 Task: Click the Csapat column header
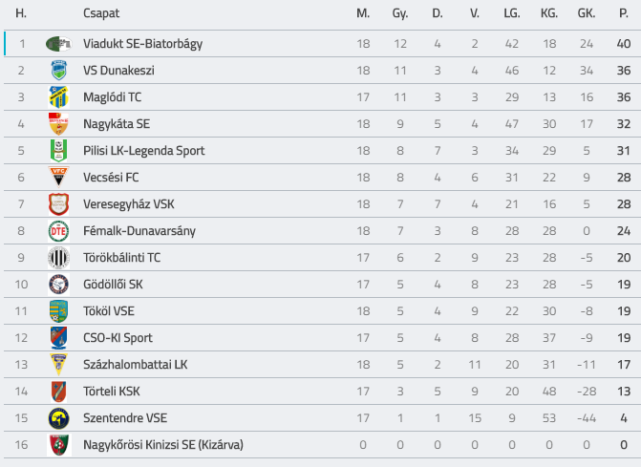pos(101,13)
